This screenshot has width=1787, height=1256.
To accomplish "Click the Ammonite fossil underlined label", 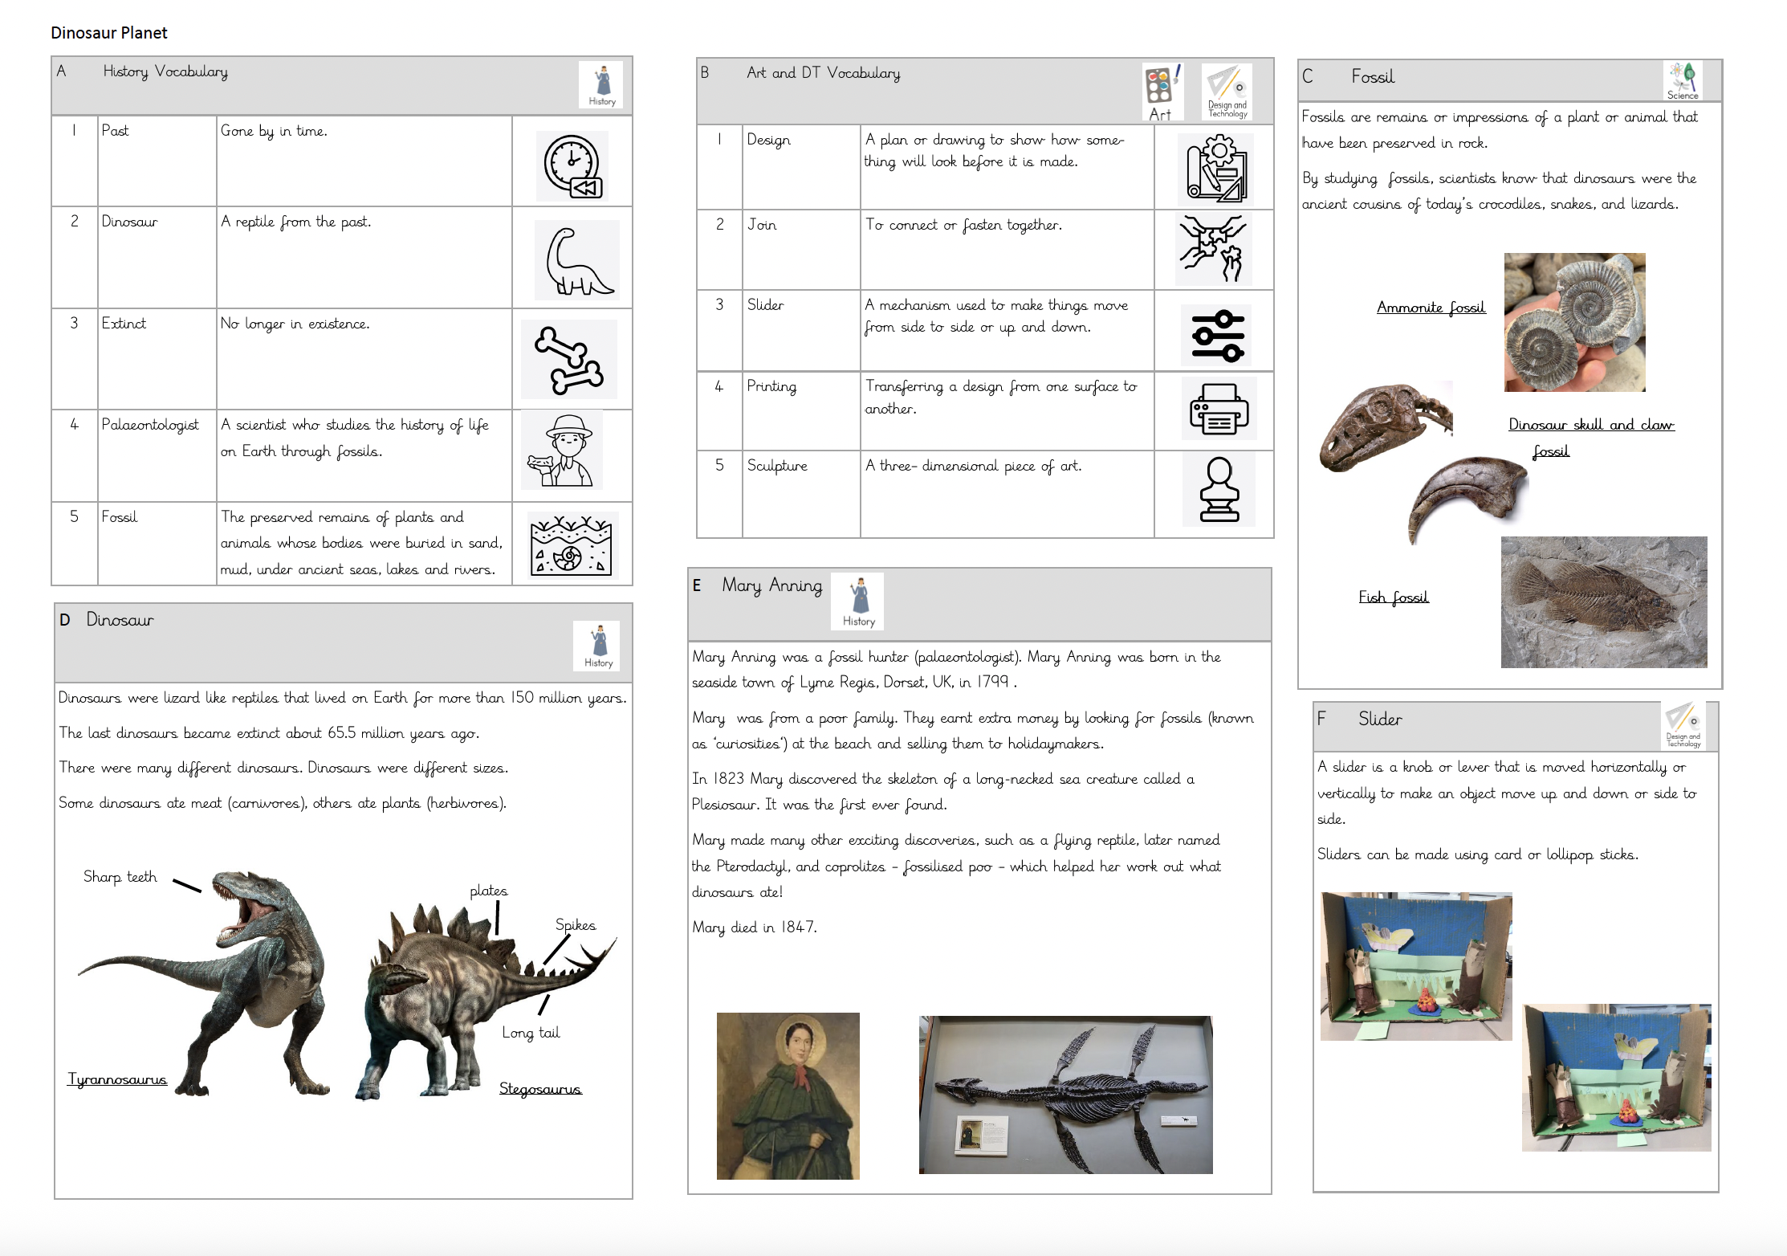I will (1431, 308).
